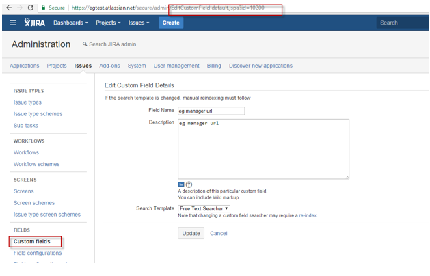
Task: Click the browser back arrow
Action: tap(9, 8)
